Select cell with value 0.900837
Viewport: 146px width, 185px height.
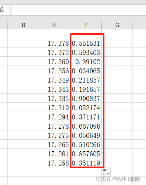click(x=86, y=98)
